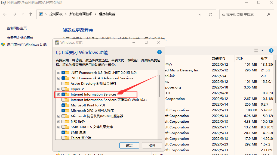Image resolution: width=277 pixels, height=155 pixels.
Task: Focus the 在 程序和功能 中搜索 search box
Action: coord(247,14)
